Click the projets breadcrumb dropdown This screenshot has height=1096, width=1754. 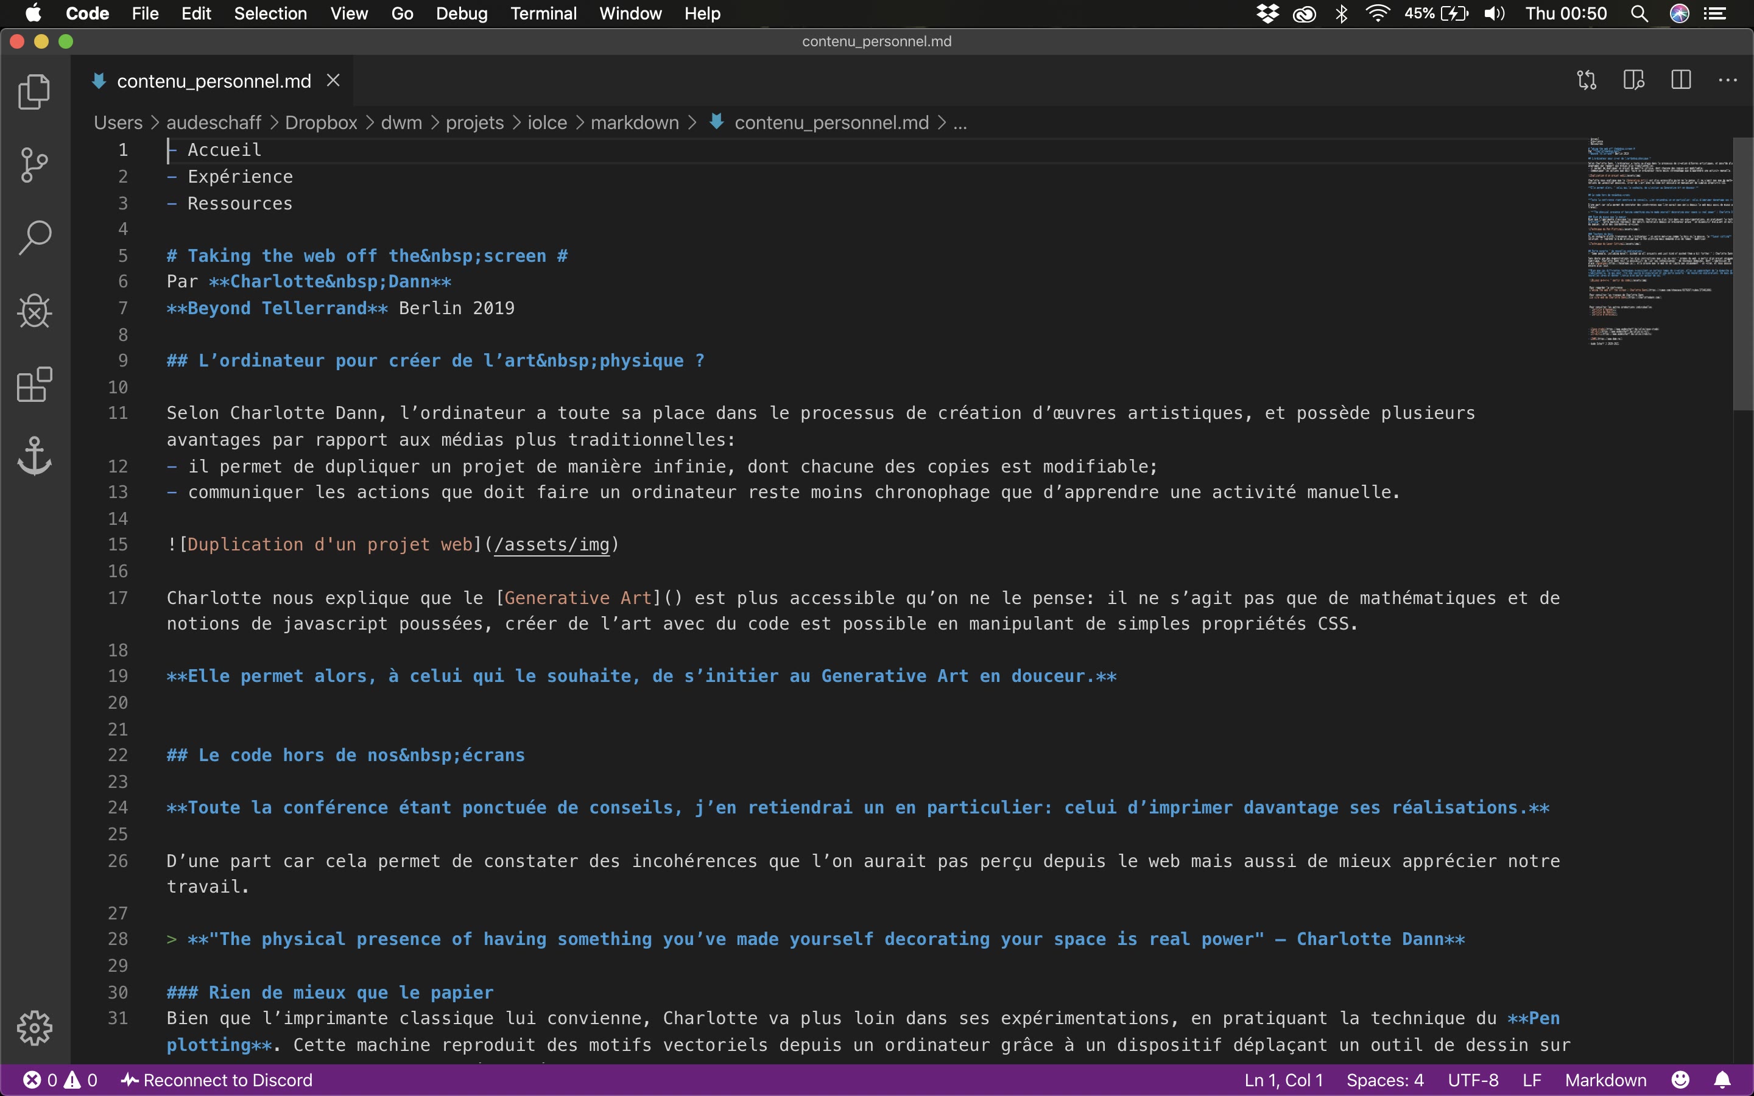(475, 122)
